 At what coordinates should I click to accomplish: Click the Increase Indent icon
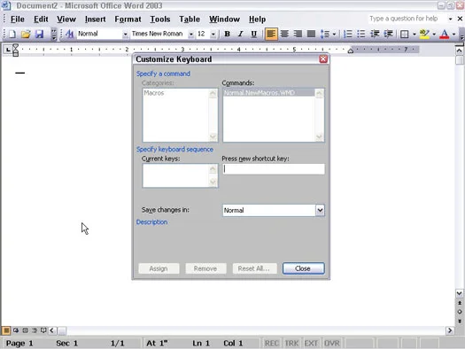tap(388, 34)
